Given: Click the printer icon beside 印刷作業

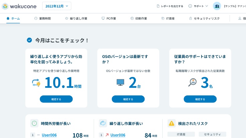Looking at the screenshot, I should [x=132, y=18].
